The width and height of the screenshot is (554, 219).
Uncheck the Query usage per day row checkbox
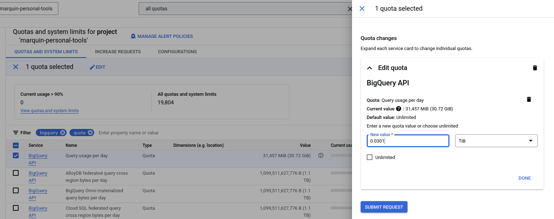point(16,155)
